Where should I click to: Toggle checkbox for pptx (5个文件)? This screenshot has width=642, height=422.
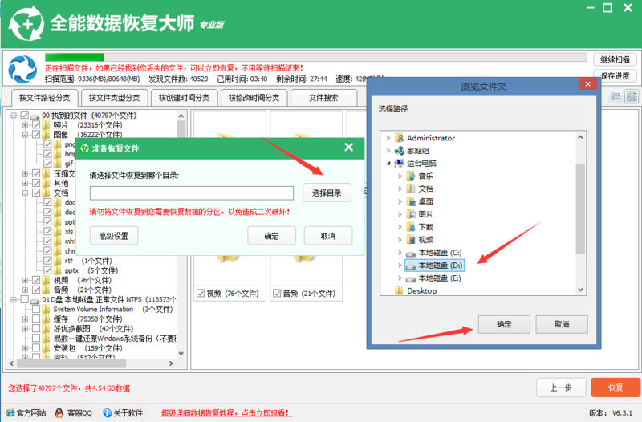pos(47,270)
